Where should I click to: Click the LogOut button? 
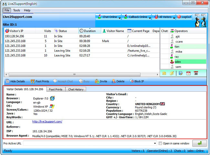[184, 17]
